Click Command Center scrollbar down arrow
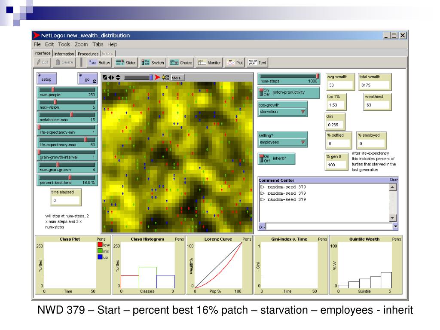440x330 pixels. 393,218
